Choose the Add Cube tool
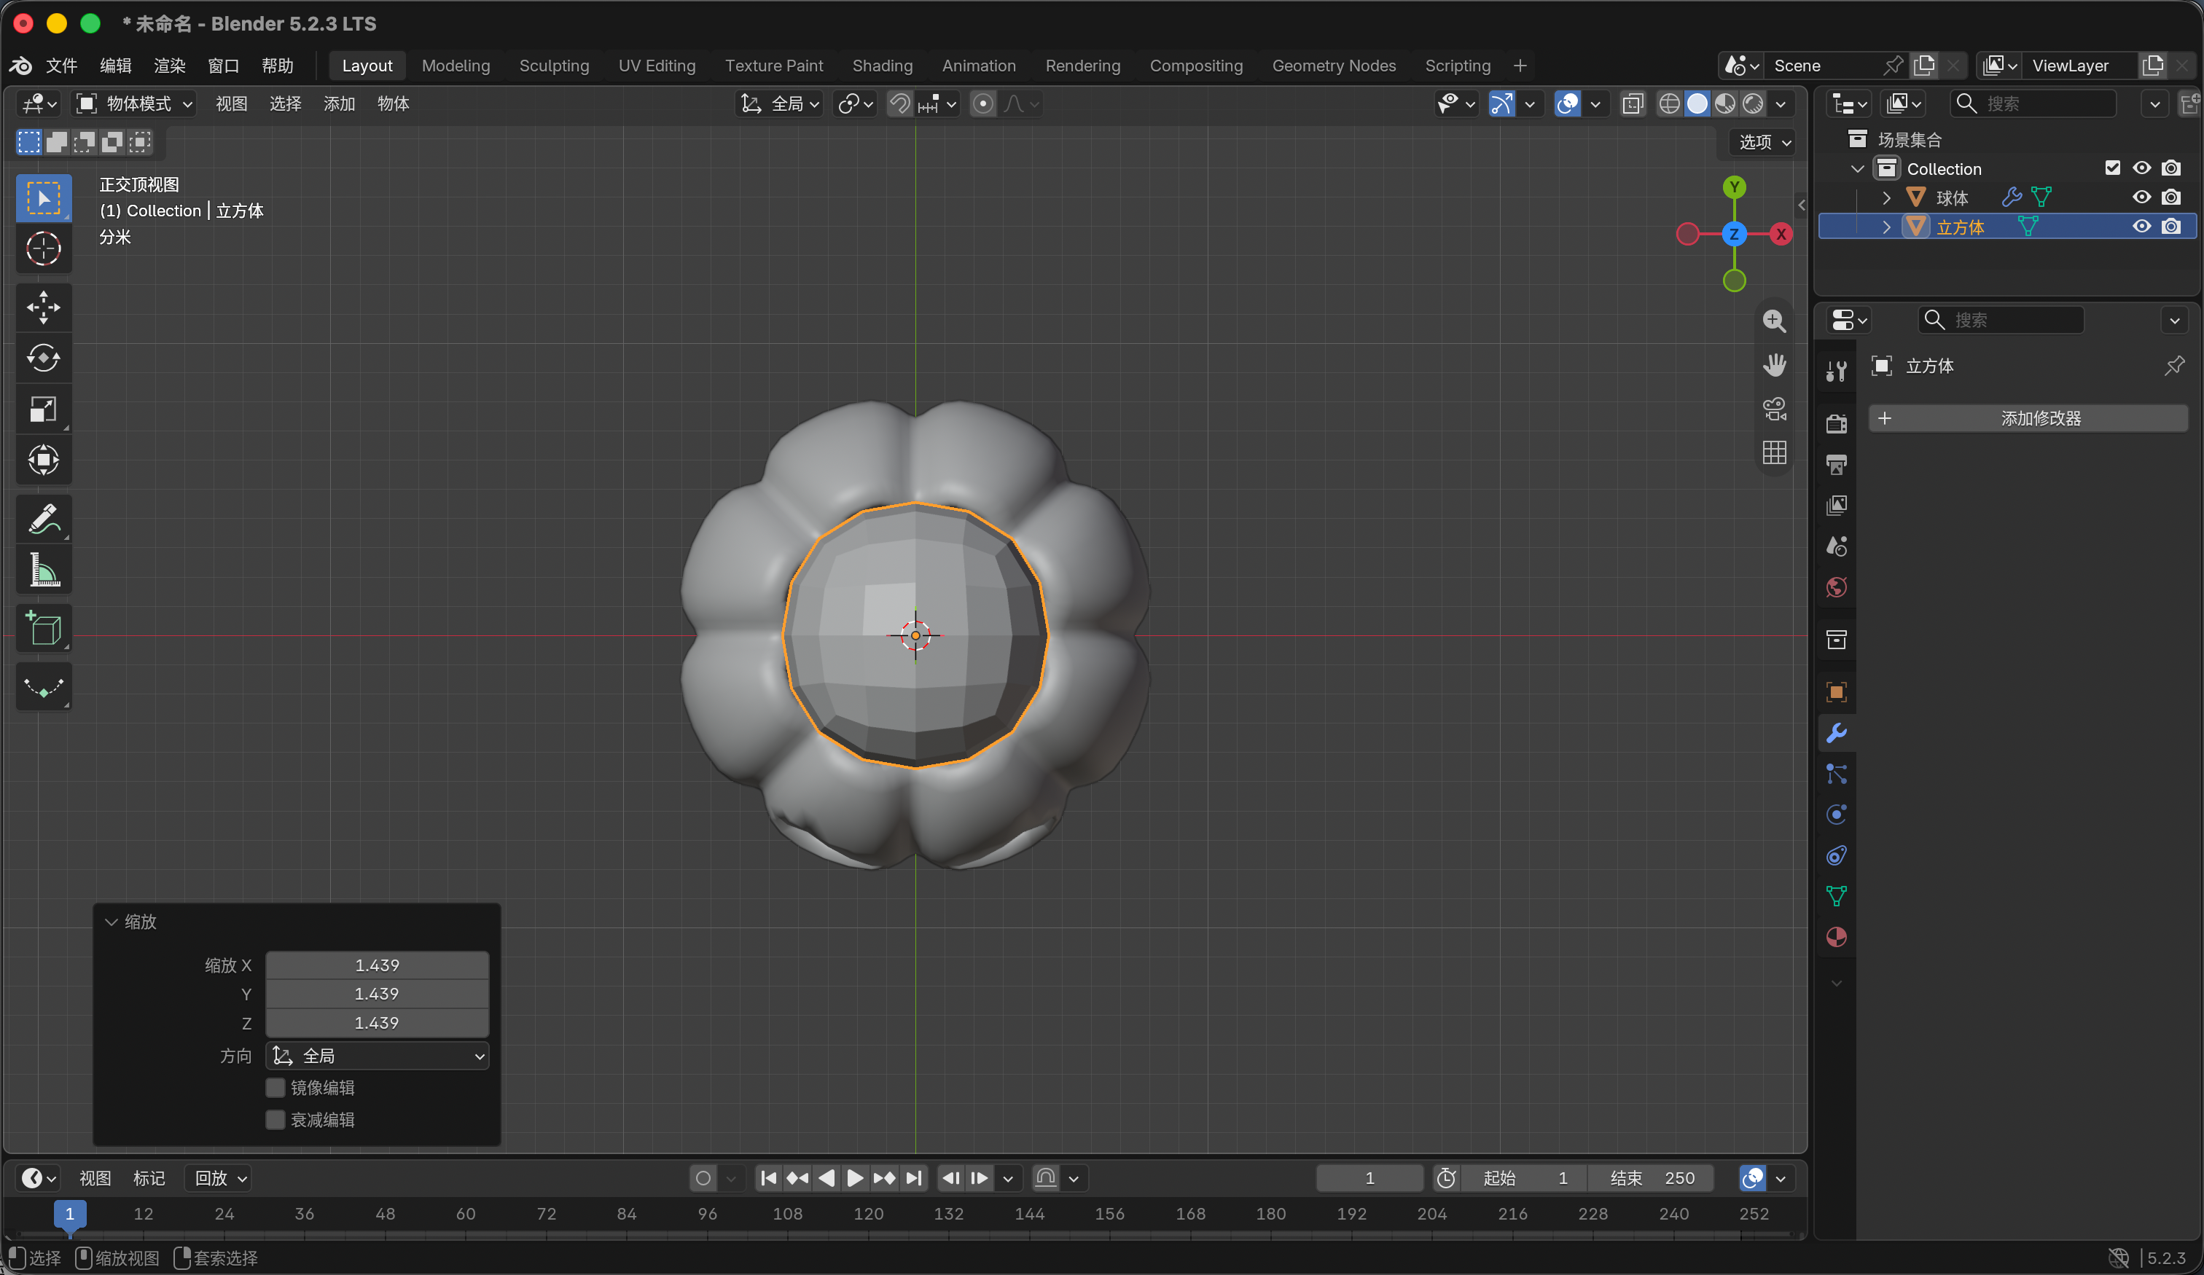Viewport: 2204px width, 1275px height. click(44, 629)
